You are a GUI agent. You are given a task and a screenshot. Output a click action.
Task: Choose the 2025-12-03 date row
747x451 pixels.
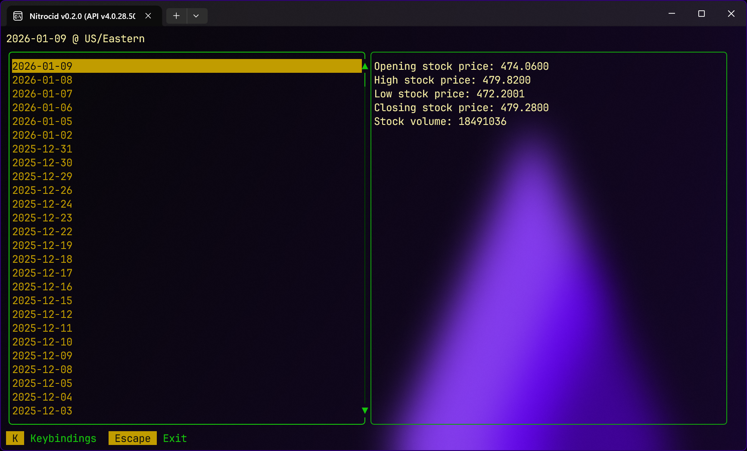click(42, 411)
